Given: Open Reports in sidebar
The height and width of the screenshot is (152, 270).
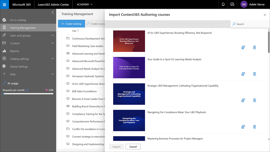Looking at the screenshot, I should coord(15,51).
